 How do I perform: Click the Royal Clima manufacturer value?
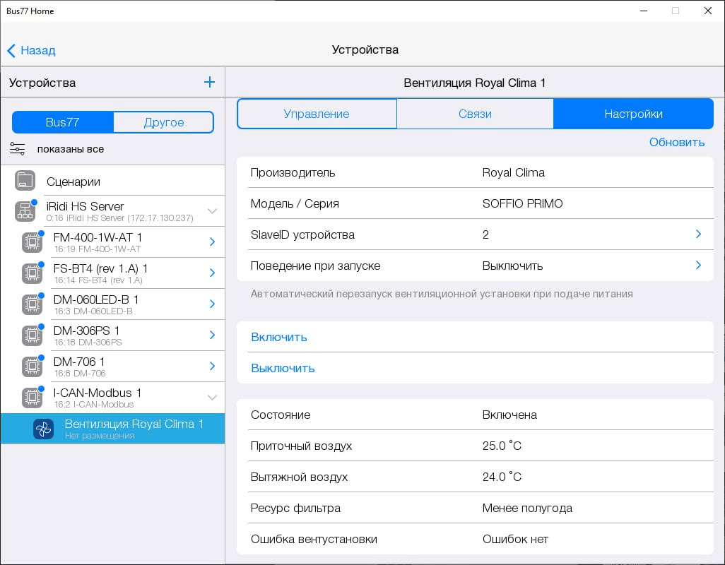(513, 172)
